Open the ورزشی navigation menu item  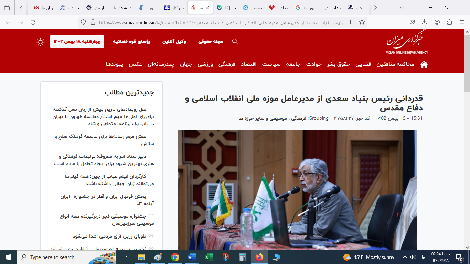pyautogui.click(x=205, y=64)
